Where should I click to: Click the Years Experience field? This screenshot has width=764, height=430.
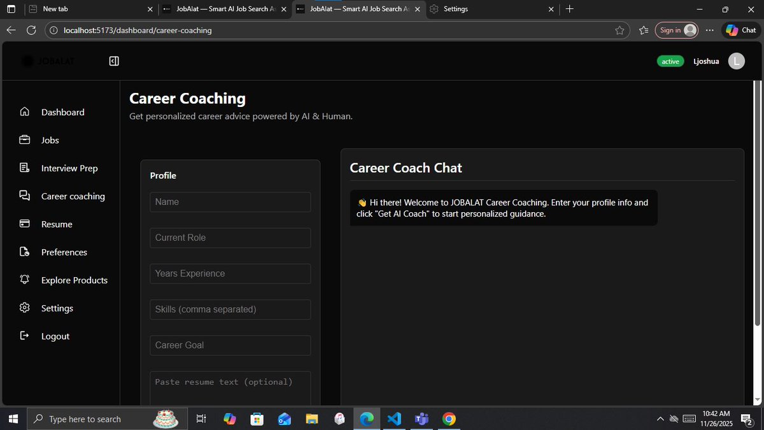pos(230,273)
